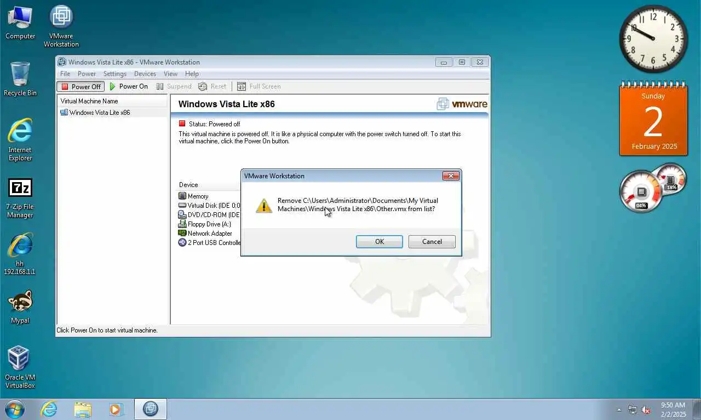Viewport: 701px width, 420px height.
Task: Open the Internet Explorer desktop icon
Action: point(20,140)
